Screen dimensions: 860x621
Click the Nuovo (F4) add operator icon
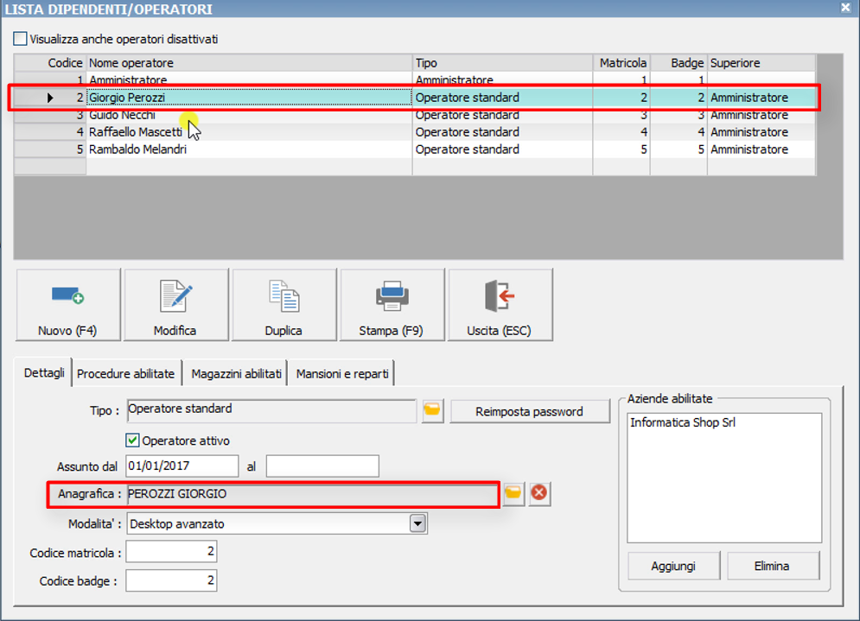tap(67, 295)
